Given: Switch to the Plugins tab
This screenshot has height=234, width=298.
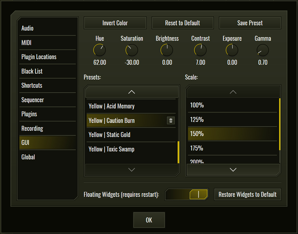Looking at the screenshot, I should coord(47,114).
